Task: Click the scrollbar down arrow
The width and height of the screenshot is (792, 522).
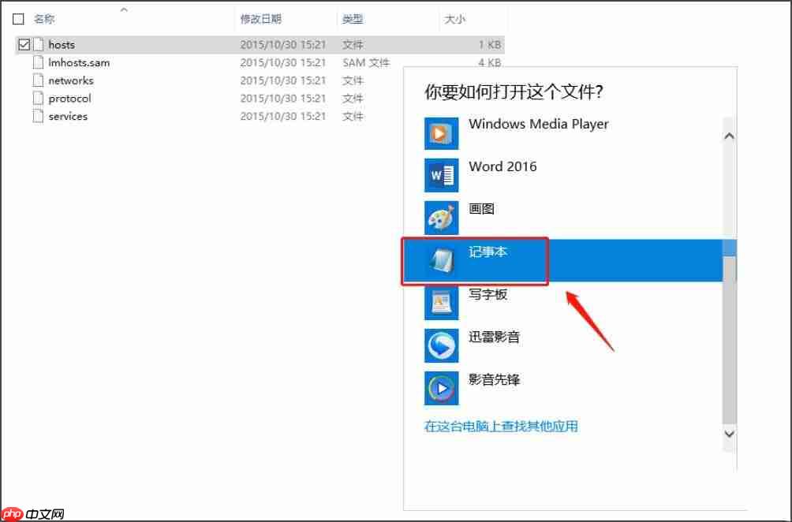Action: click(x=728, y=434)
